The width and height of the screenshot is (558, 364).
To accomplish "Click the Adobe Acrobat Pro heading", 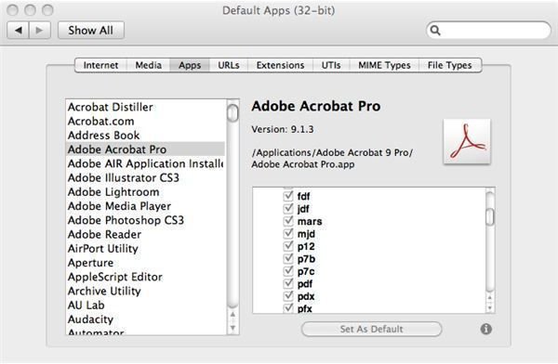I will point(316,106).
